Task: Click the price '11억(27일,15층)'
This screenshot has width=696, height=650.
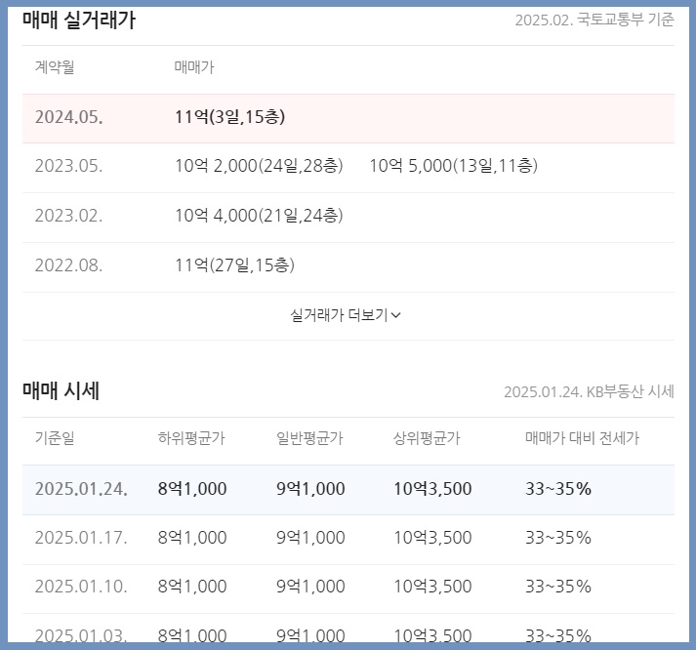Action: pos(234,265)
